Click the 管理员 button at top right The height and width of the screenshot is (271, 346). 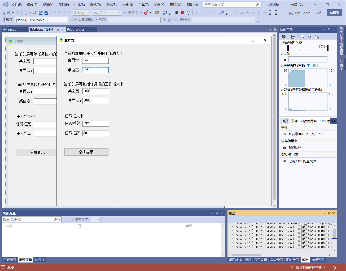click(x=334, y=13)
